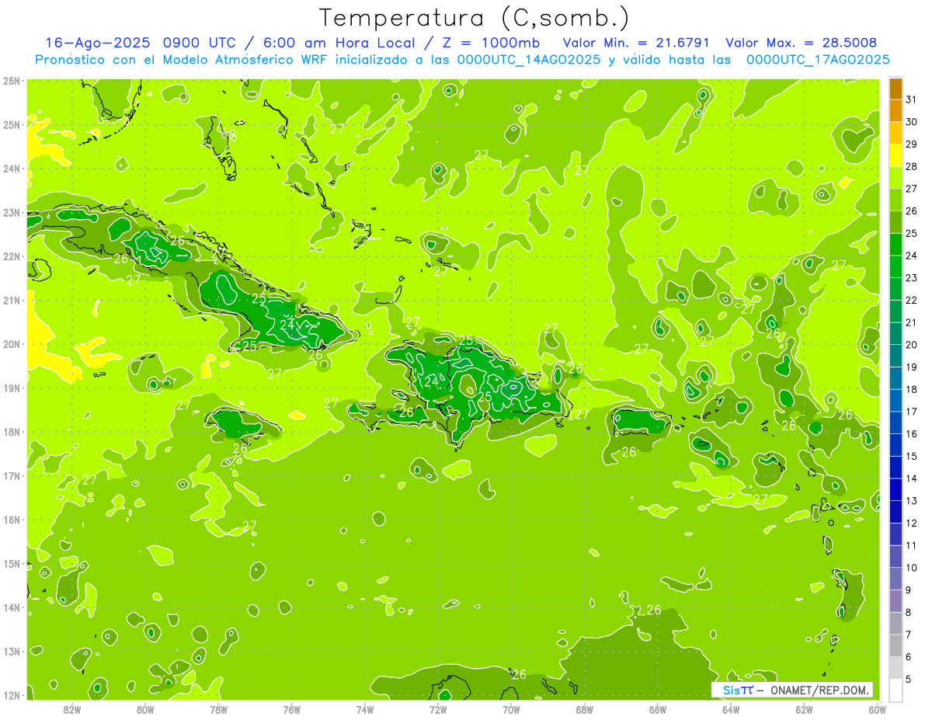Click the '60W' longitude axis label
The width and height of the screenshot is (932, 720).
[877, 709]
